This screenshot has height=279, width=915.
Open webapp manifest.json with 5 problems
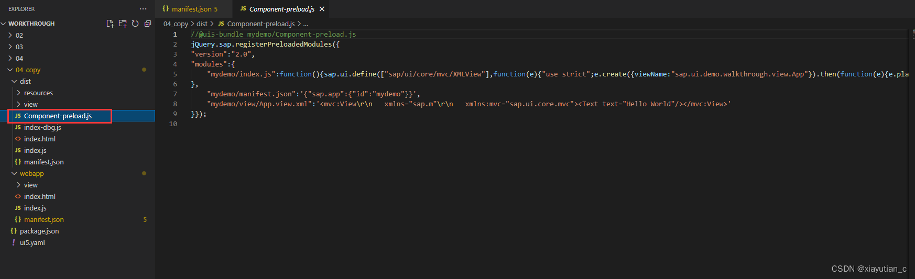pyautogui.click(x=44, y=219)
